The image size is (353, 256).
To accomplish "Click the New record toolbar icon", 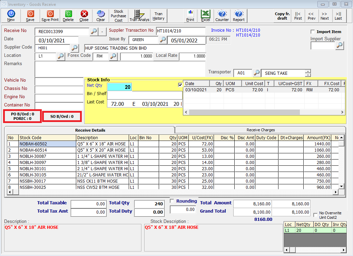I will point(11,16).
